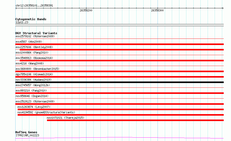The height and width of the screenshot is (141, 231).
Task: Click the 26358300 ruler coordinate label
Action: (157, 10)
